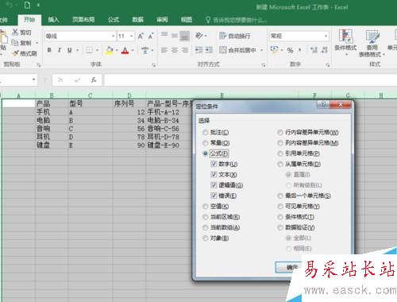Select the Format Painter brush

(x=16, y=53)
